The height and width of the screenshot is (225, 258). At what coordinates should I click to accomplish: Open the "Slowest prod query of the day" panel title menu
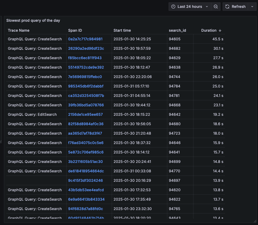[33, 20]
